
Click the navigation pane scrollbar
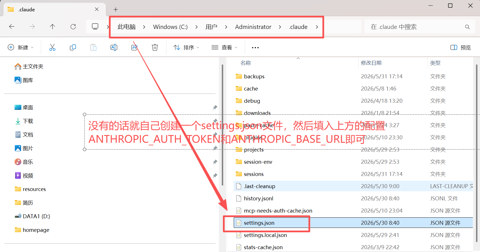pyautogui.click(x=222, y=125)
